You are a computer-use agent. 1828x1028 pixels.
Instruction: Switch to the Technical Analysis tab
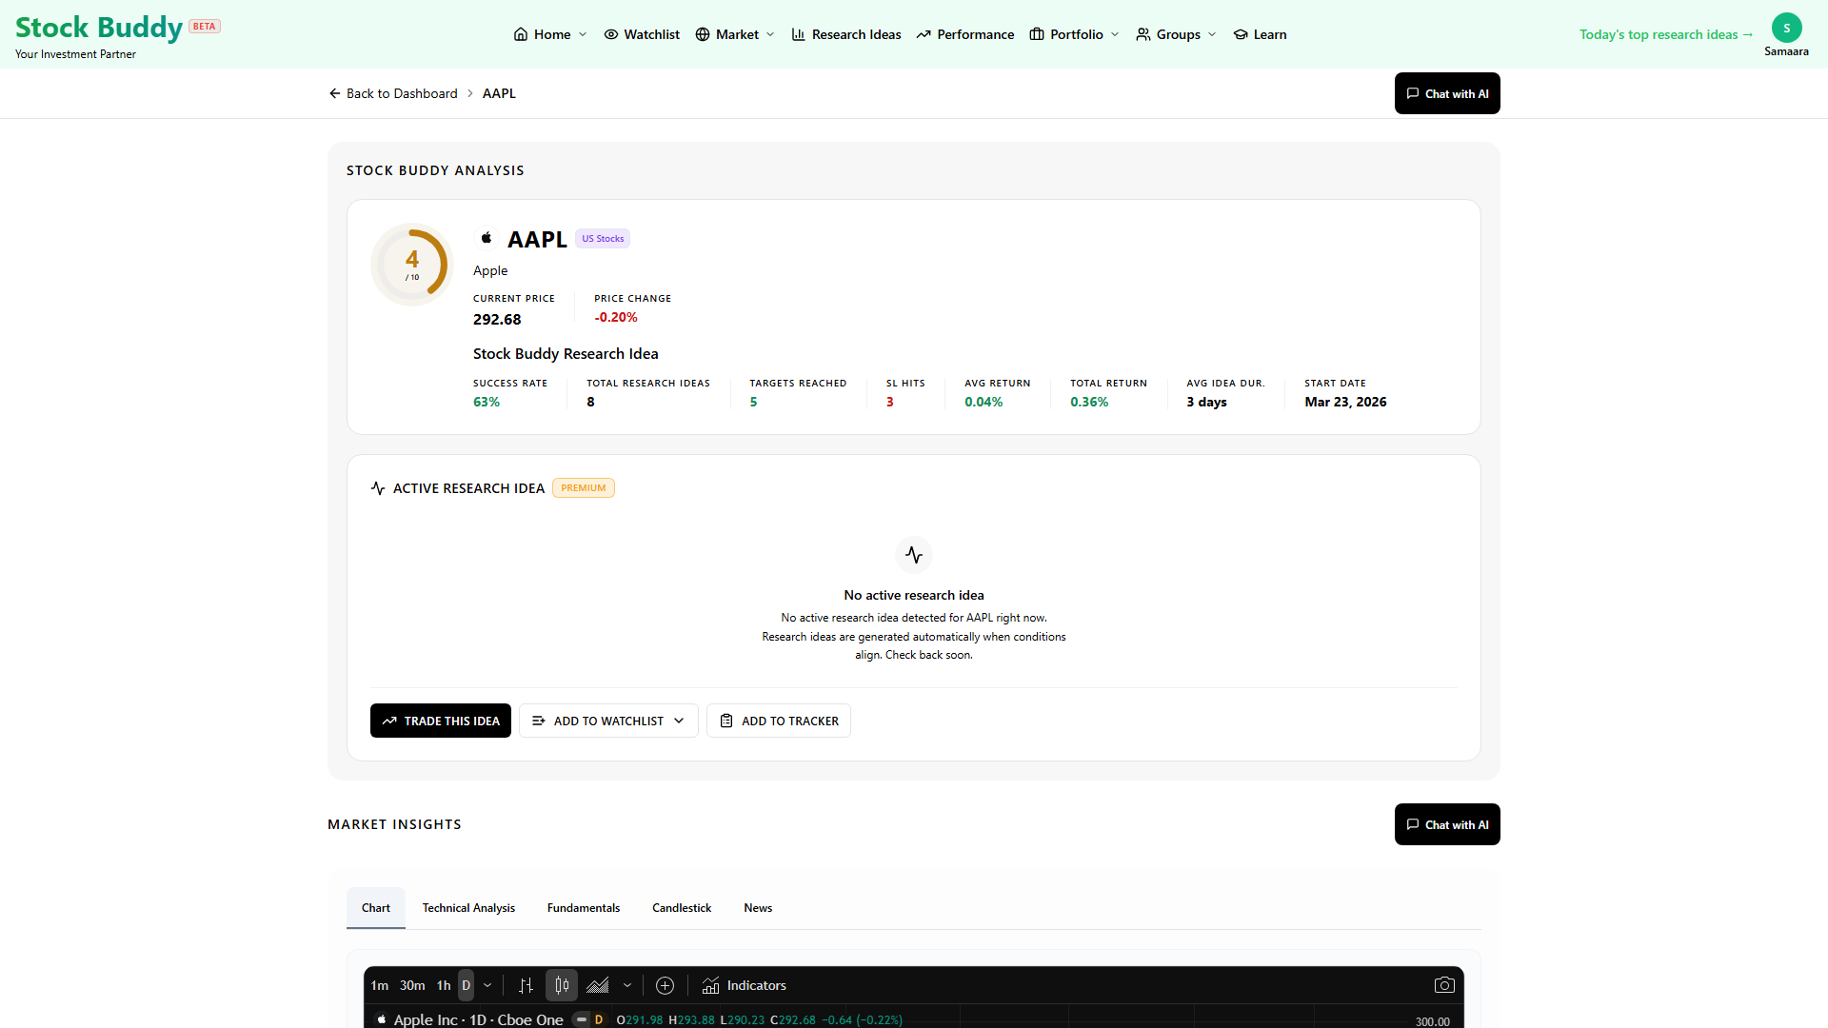[468, 908]
